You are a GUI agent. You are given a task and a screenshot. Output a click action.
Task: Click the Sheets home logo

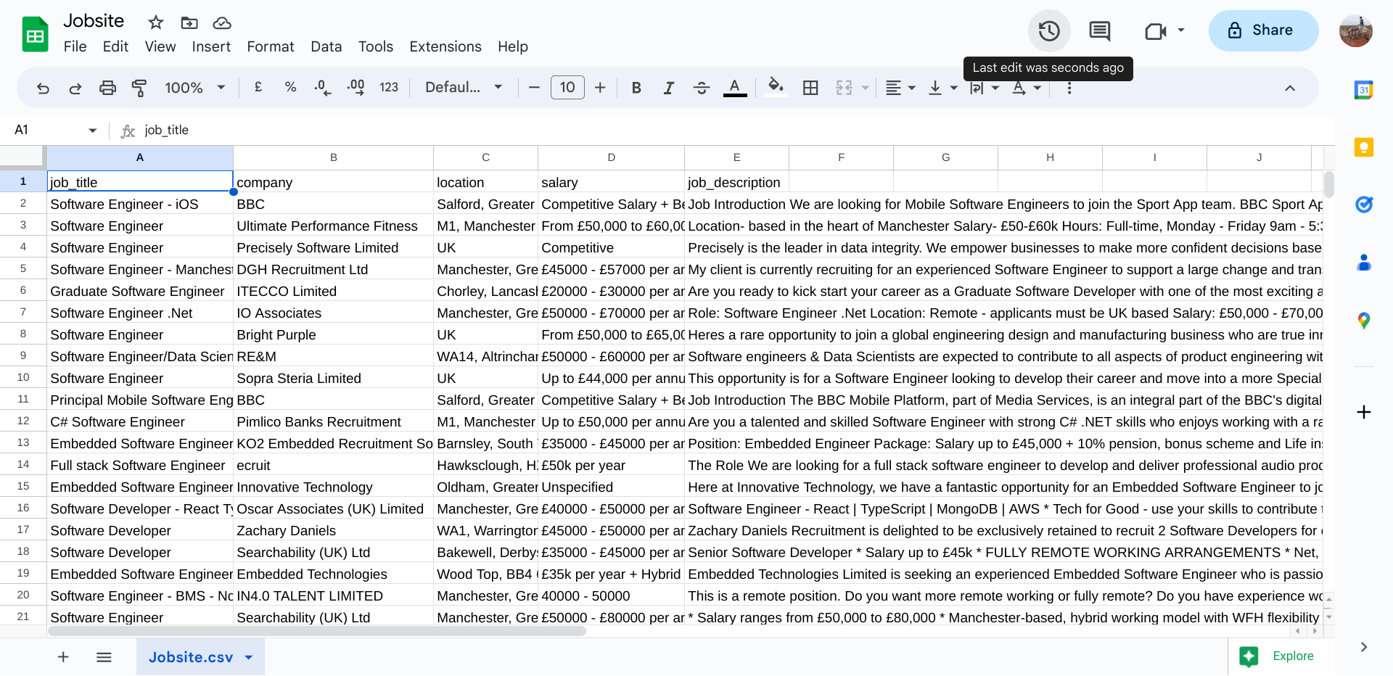[x=35, y=34]
